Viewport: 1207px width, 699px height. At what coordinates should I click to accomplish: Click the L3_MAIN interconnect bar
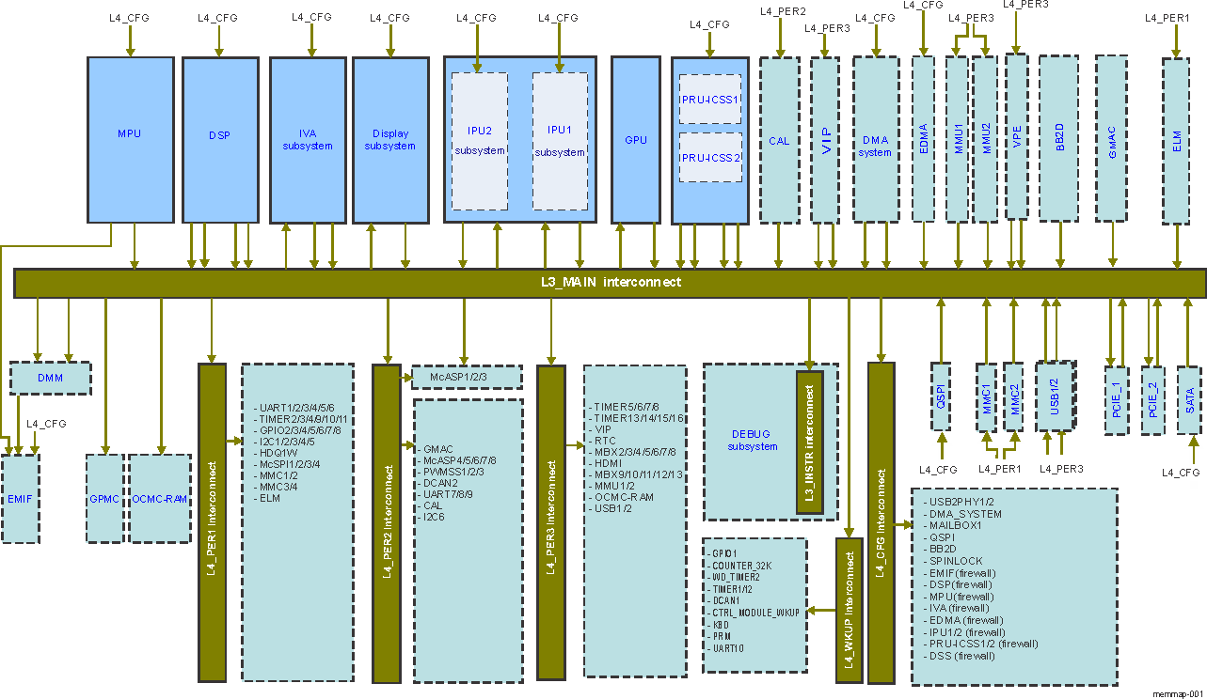[x=610, y=283]
